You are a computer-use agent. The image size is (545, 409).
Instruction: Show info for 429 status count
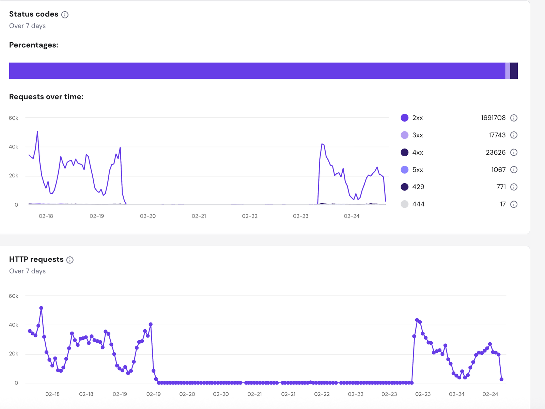514,187
